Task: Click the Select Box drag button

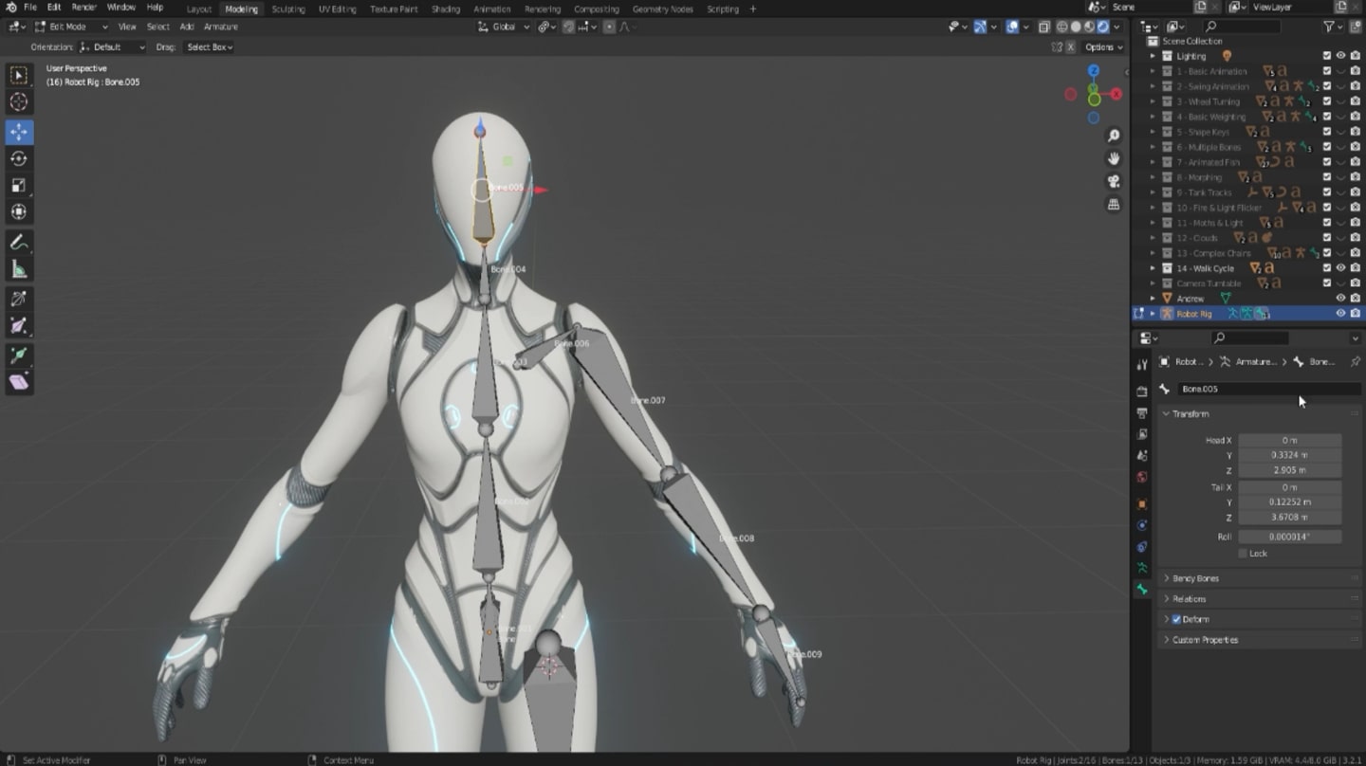Action: coord(210,46)
